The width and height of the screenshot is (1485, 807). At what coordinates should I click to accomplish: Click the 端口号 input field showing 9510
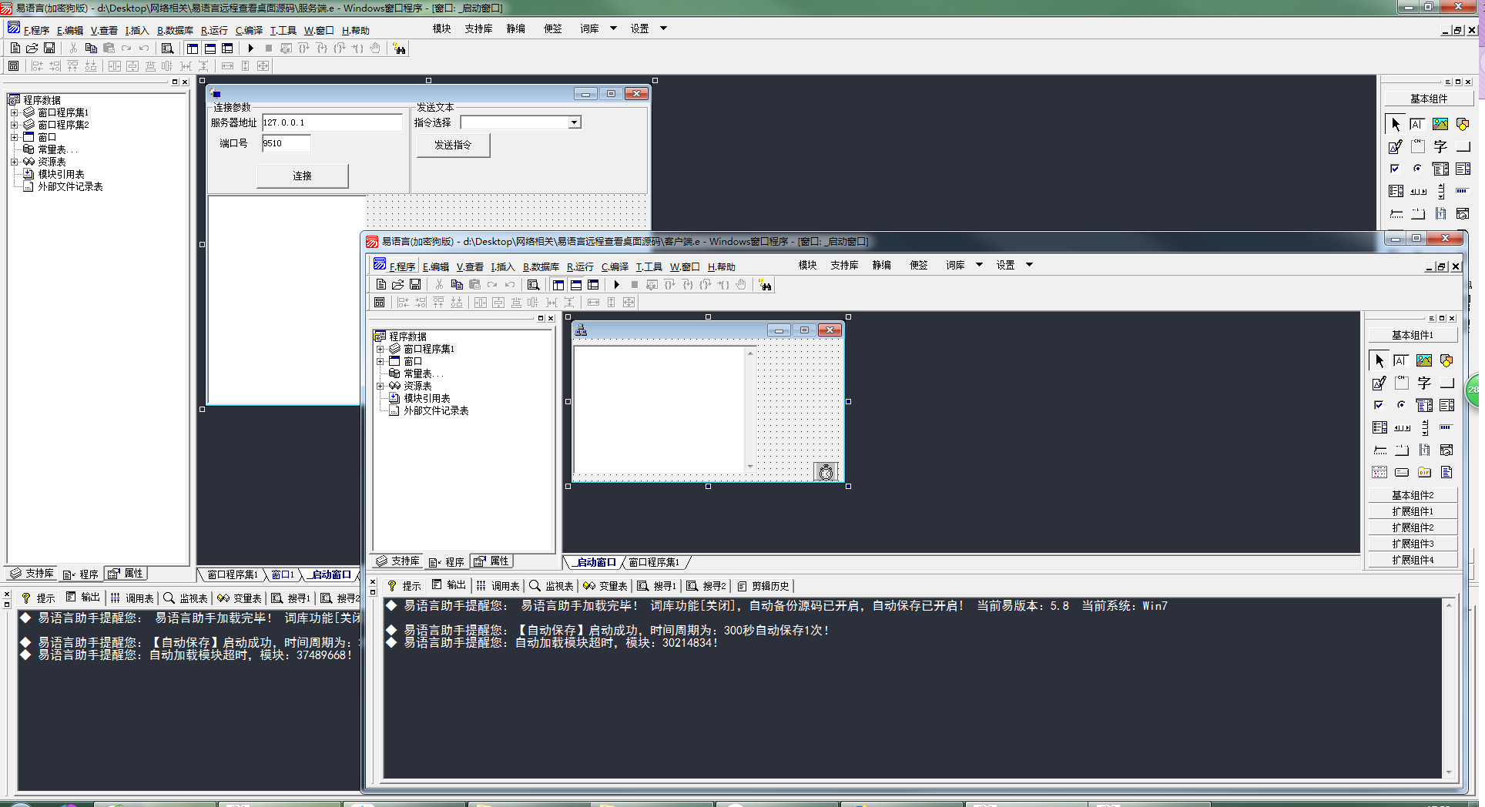287,143
